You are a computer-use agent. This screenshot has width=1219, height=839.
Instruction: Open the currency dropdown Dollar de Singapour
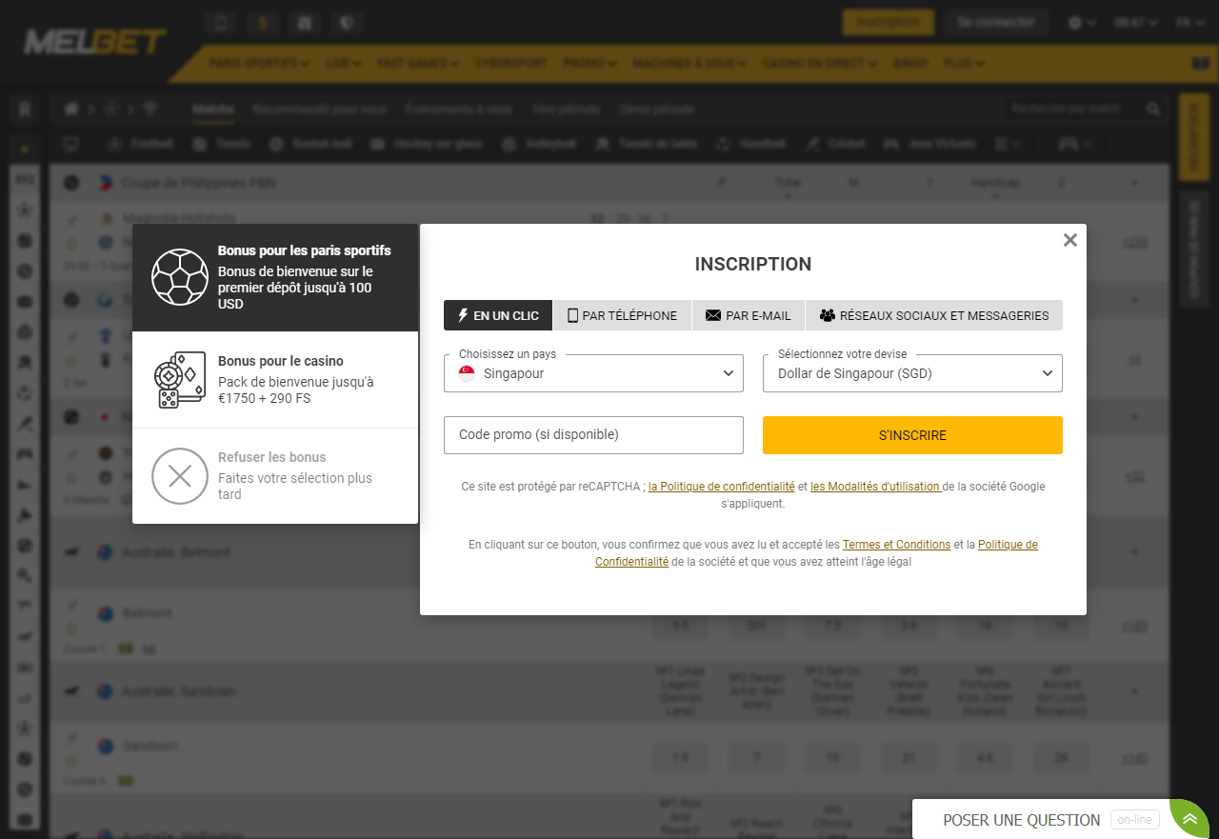(x=912, y=373)
